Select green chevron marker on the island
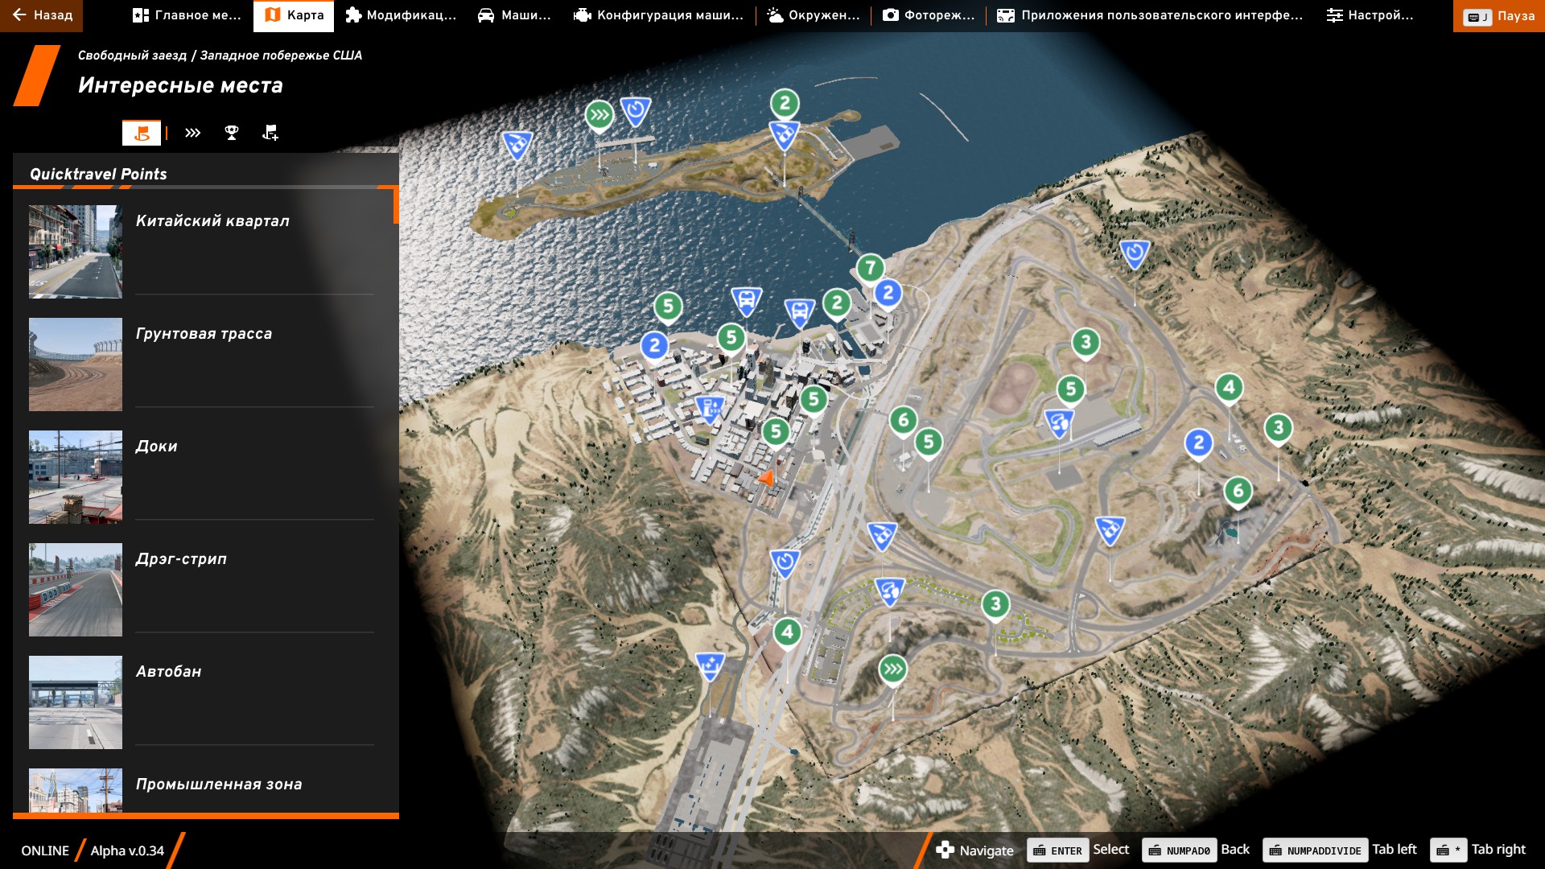The width and height of the screenshot is (1545, 869). coord(599,115)
